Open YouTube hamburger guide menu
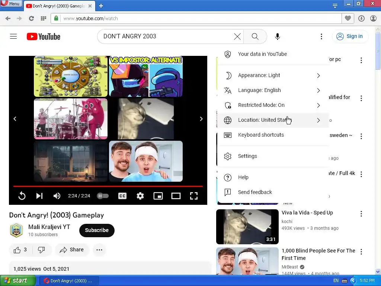Screen dimensions: 381x286 [x=13, y=36]
